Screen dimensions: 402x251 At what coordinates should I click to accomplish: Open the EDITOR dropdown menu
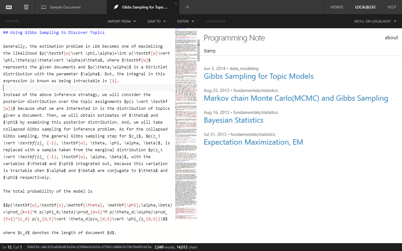[x=186, y=21]
